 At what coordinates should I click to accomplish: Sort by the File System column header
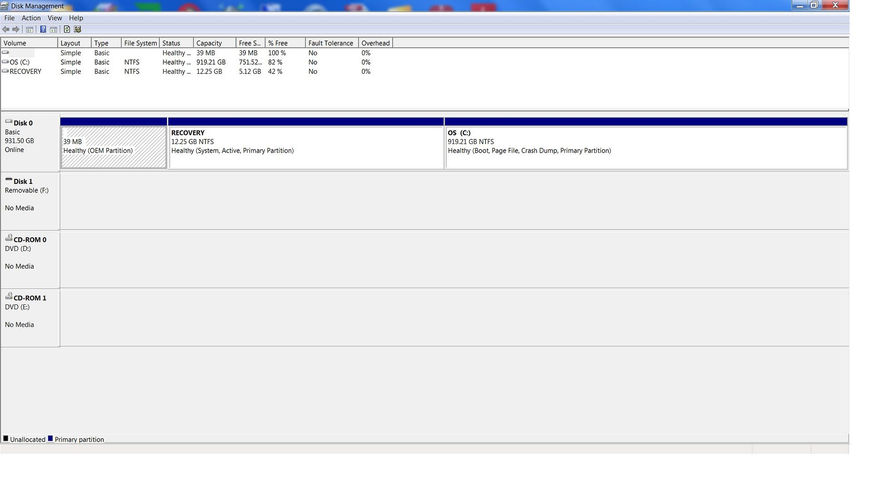tap(140, 43)
